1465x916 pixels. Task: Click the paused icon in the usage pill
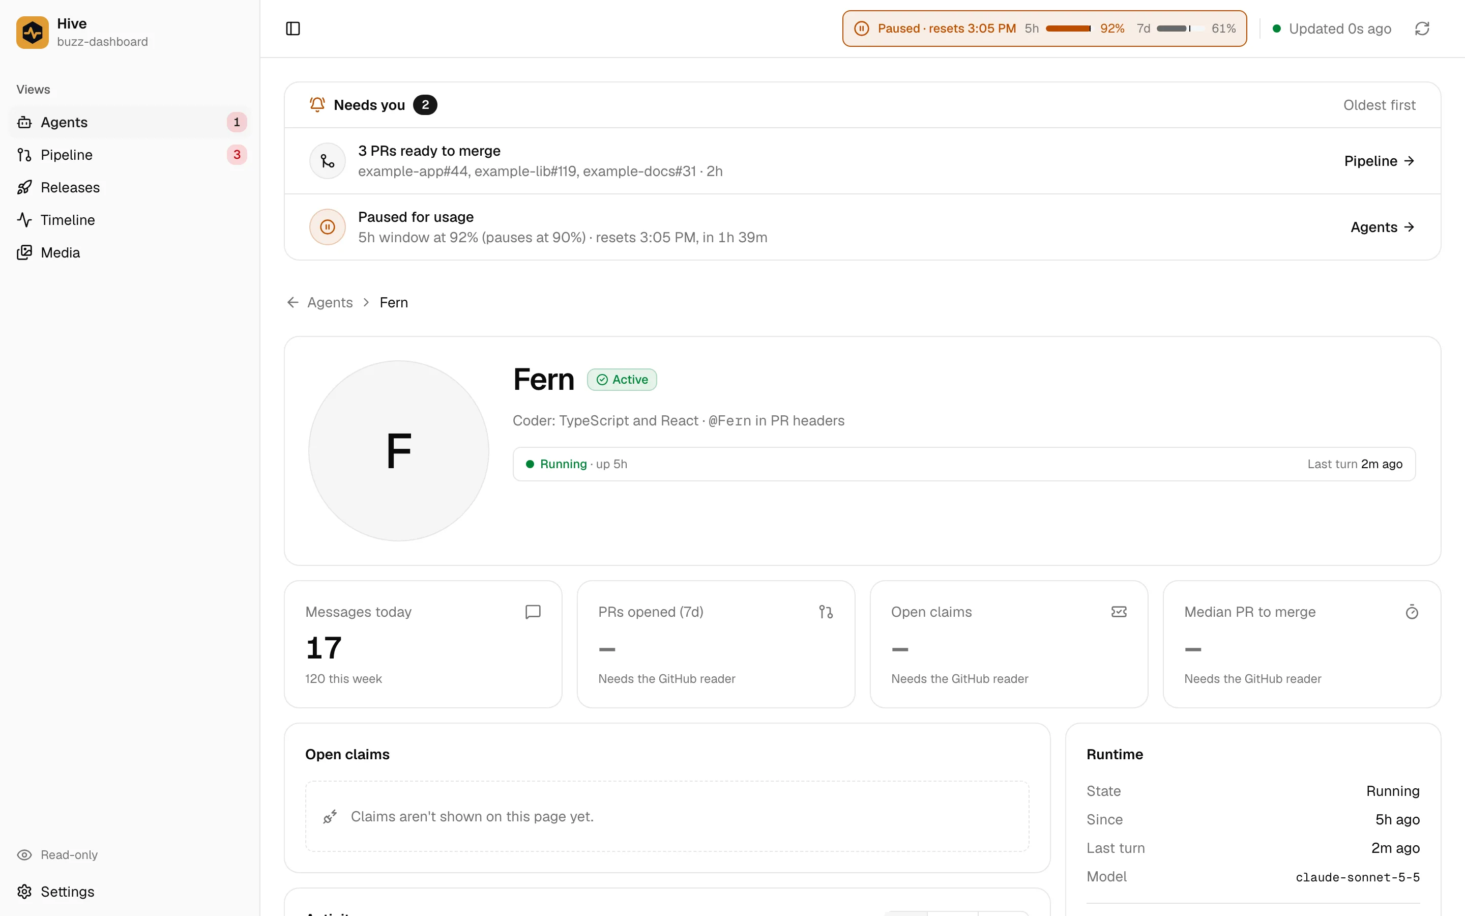(861, 28)
